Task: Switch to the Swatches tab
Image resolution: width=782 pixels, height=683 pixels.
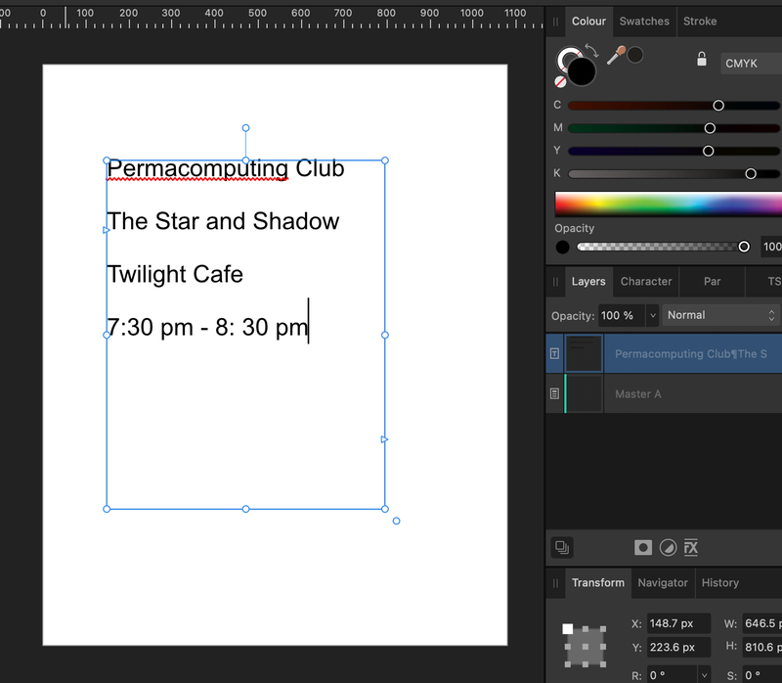Action: [x=644, y=22]
